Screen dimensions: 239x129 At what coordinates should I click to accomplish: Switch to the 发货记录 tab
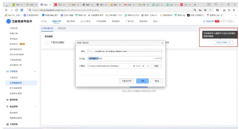pos(62,28)
